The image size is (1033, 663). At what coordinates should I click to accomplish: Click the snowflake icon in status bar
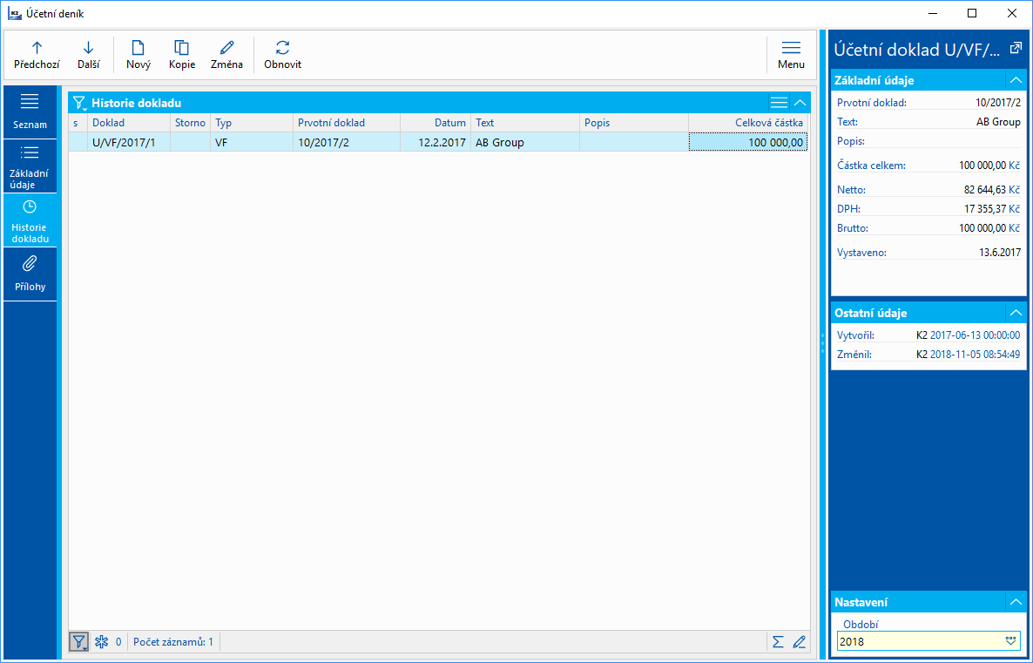click(101, 641)
